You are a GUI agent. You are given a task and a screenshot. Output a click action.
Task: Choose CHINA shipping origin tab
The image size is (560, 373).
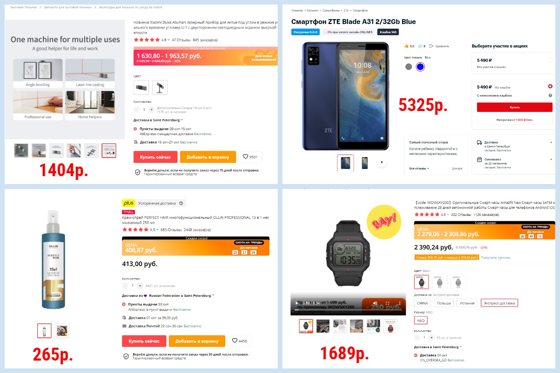tap(422, 303)
